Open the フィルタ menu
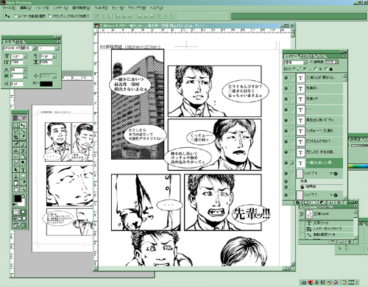The height and width of the screenshot is (287, 368). 101,8
